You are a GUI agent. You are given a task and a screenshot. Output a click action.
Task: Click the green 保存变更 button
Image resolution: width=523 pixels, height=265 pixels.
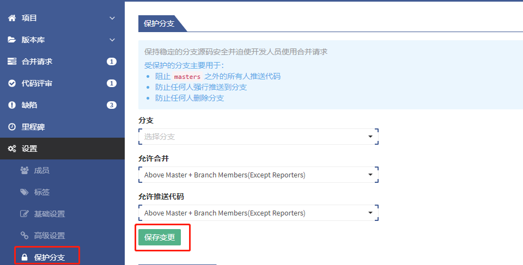tap(159, 237)
